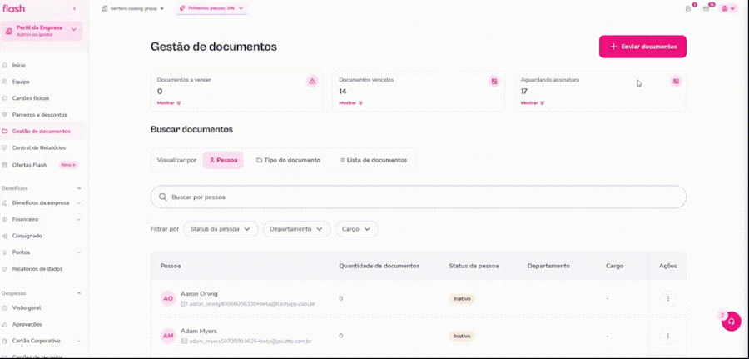Click the Cartões físicos card icon
The image size is (749, 359).
pos(5,98)
